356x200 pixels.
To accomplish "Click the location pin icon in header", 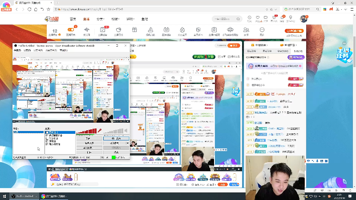I will pyautogui.click(x=291, y=17).
